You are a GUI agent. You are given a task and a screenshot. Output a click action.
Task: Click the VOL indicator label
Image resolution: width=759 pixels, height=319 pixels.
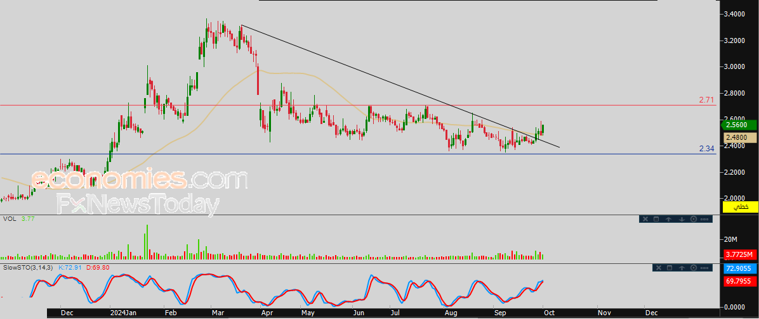coord(9,218)
